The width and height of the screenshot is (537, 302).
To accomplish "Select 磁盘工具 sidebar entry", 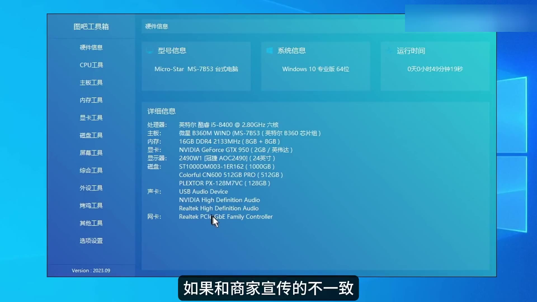I will (91, 135).
